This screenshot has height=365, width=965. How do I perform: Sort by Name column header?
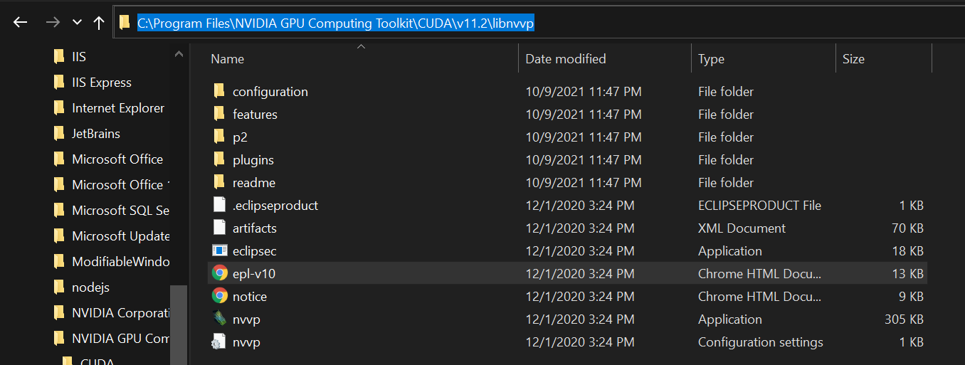click(x=228, y=59)
